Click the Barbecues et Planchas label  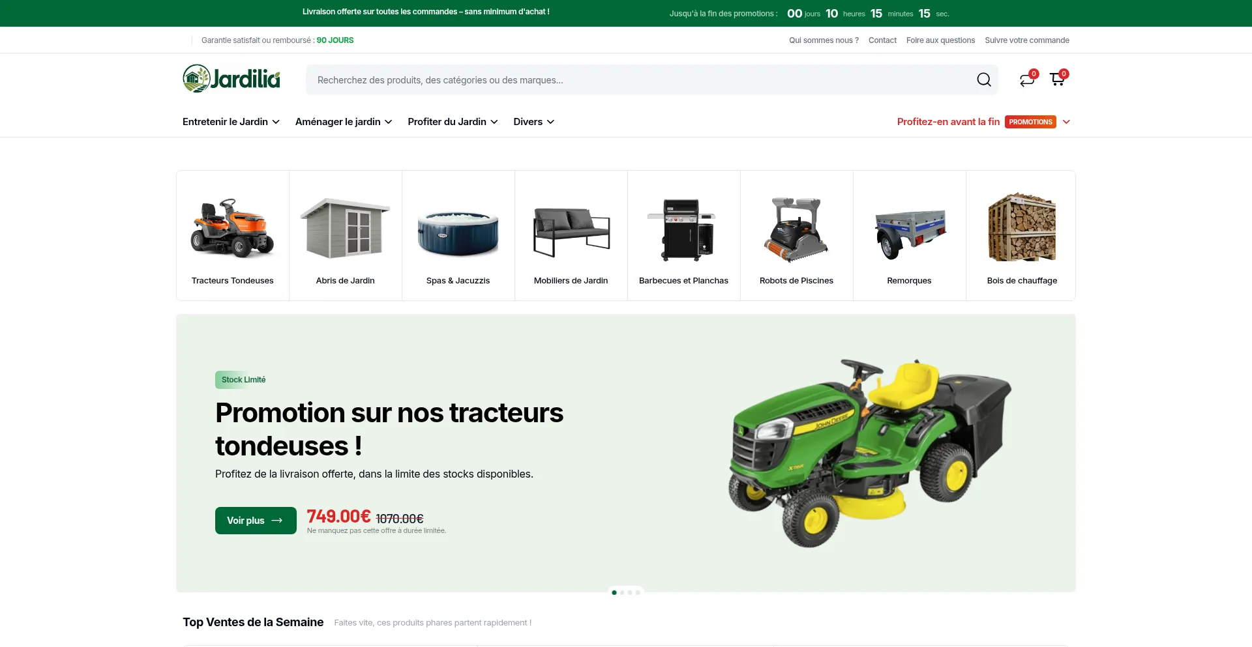tap(684, 281)
